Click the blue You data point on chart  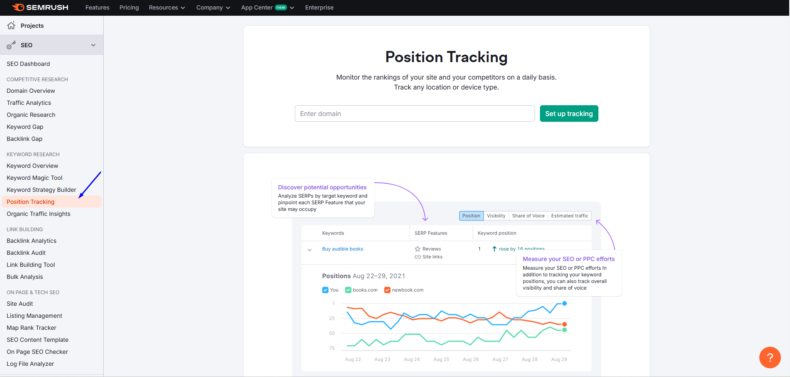click(x=564, y=304)
